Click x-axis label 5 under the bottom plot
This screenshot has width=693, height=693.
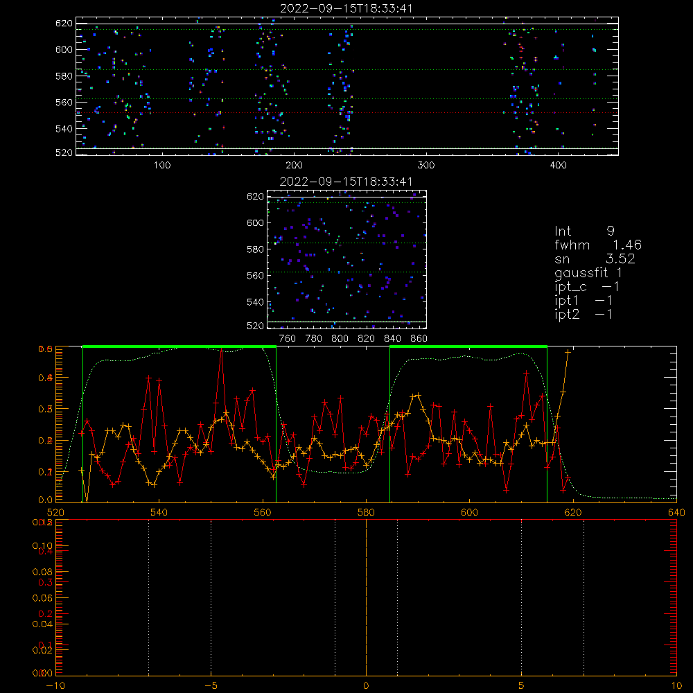tap(522, 685)
